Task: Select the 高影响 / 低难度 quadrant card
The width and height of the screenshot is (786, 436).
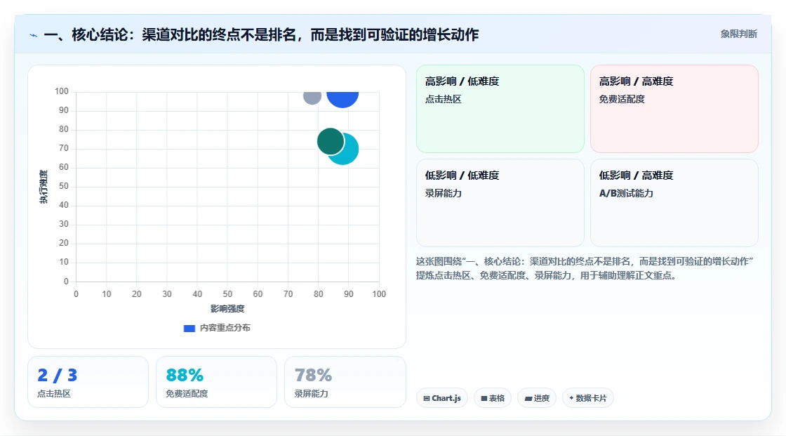Action: tap(500, 109)
